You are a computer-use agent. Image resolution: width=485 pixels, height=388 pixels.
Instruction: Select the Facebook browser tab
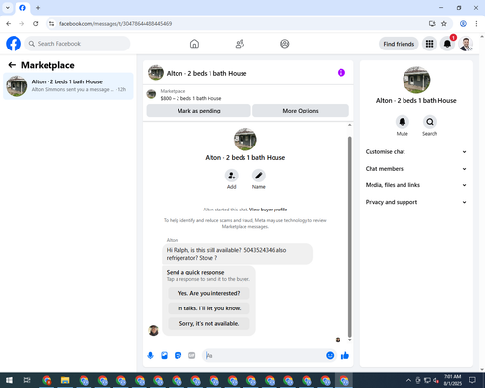point(22,8)
